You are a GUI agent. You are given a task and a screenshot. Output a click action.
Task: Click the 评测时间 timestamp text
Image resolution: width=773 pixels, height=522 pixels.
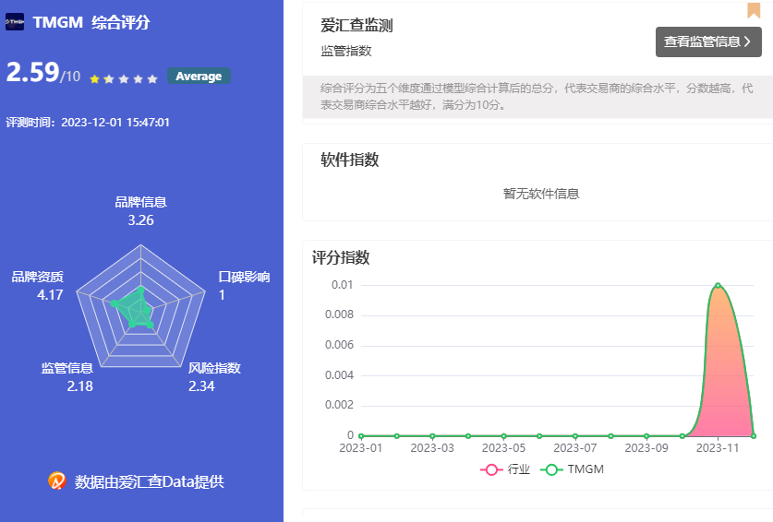click(88, 122)
